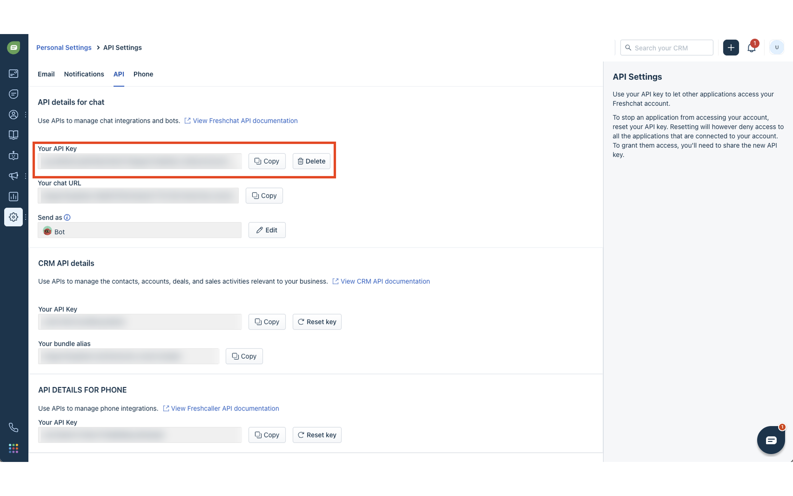Image resolution: width=793 pixels, height=496 pixels.
Task: Open the conversations chat sidebar icon
Action: (14, 94)
